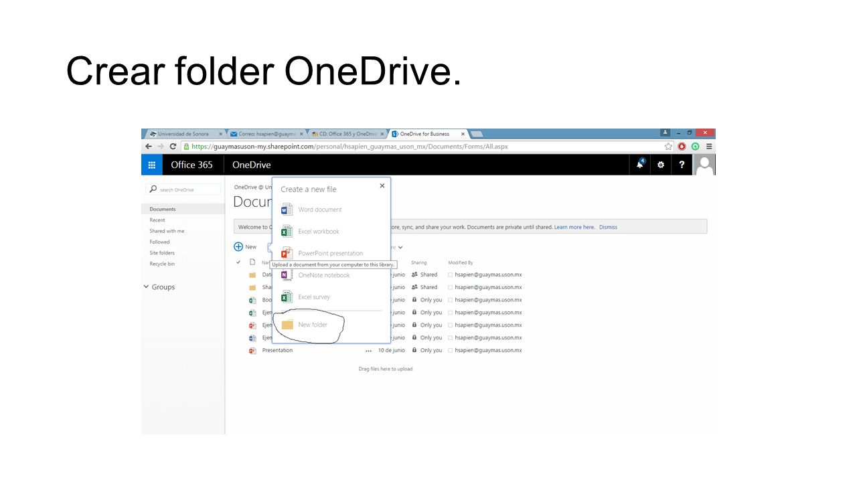This screenshot has width=857, height=482.
Task: Reload the page in the browser
Action: [173, 146]
